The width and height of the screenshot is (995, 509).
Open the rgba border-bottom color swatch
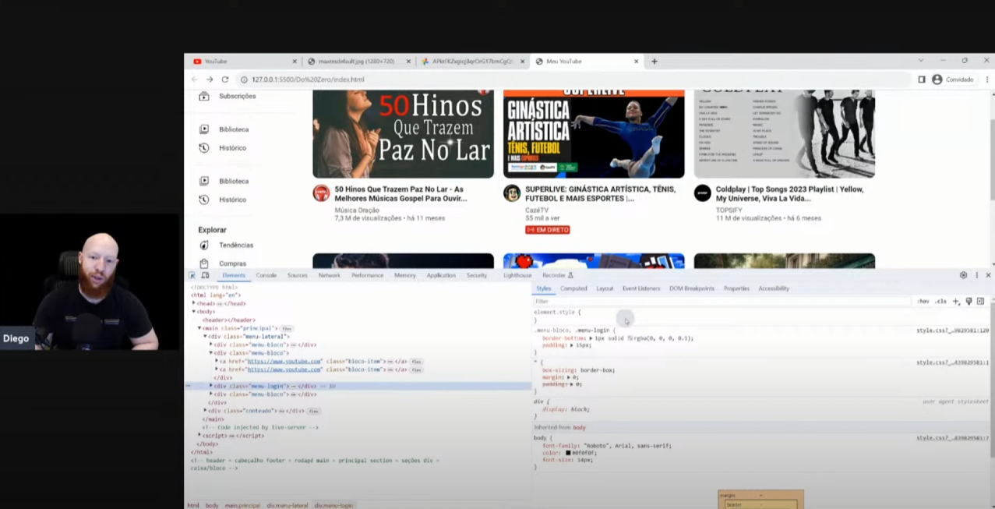630,338
